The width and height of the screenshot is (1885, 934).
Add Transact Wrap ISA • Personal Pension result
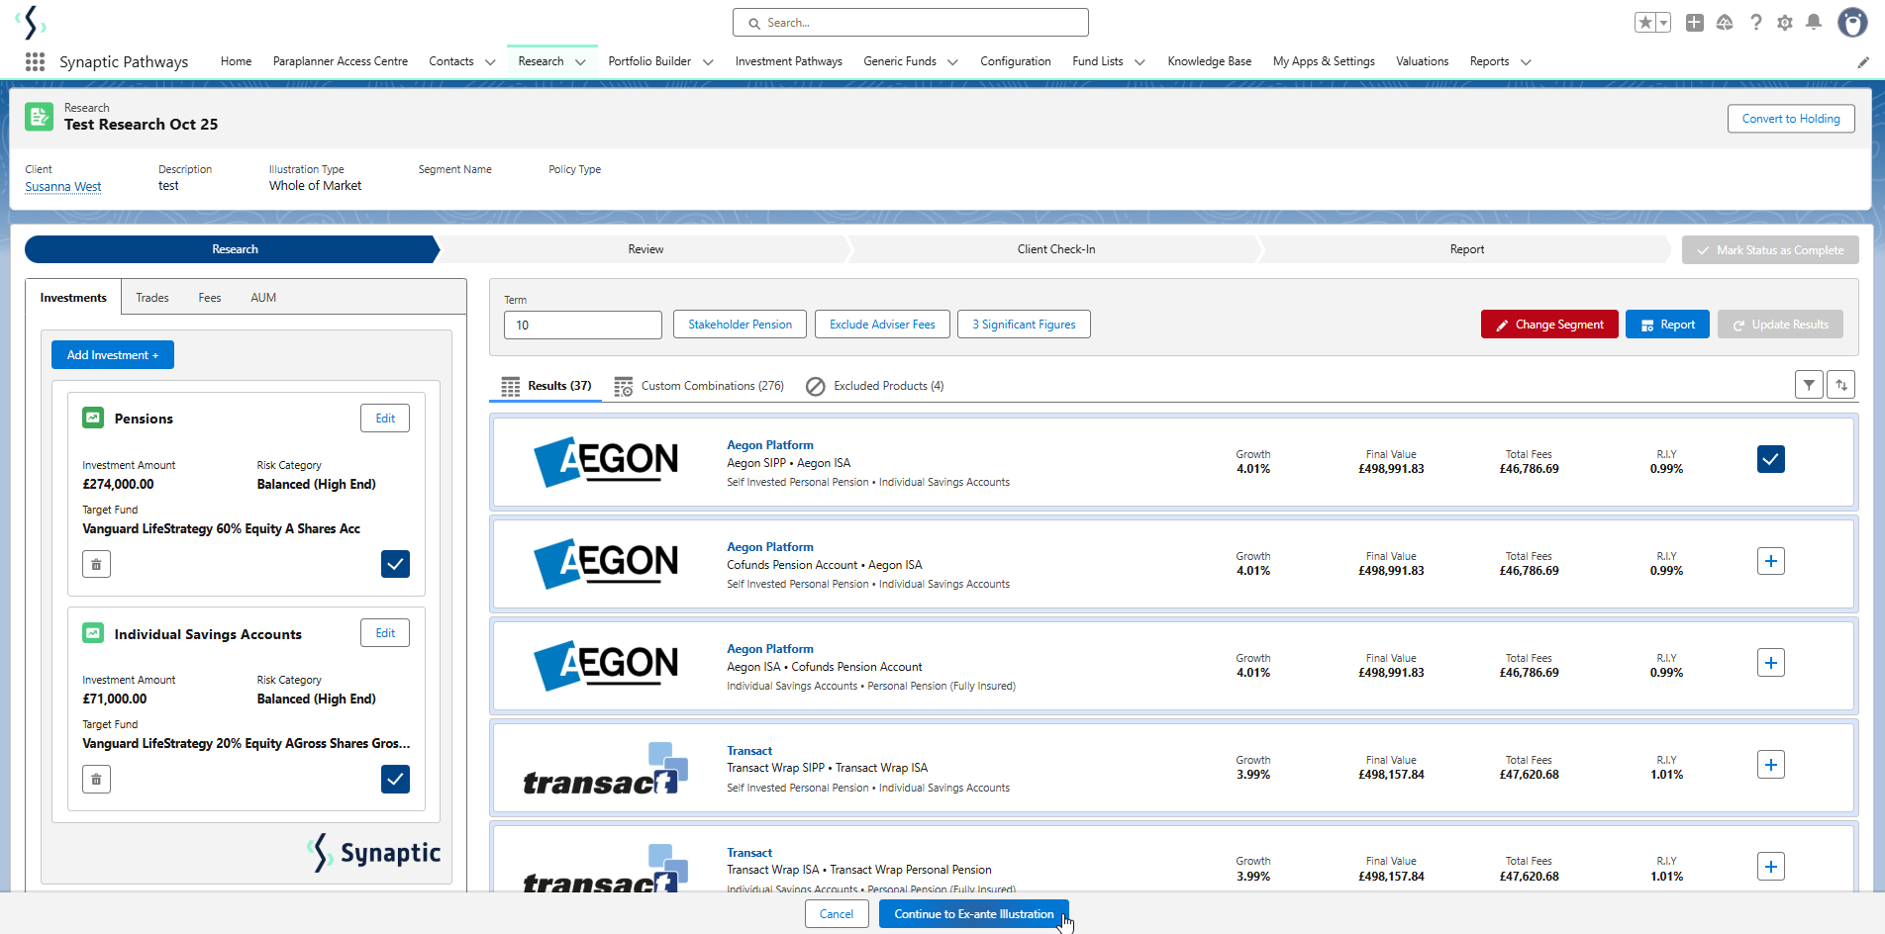pyautogui.click(x=1771, y=867)
